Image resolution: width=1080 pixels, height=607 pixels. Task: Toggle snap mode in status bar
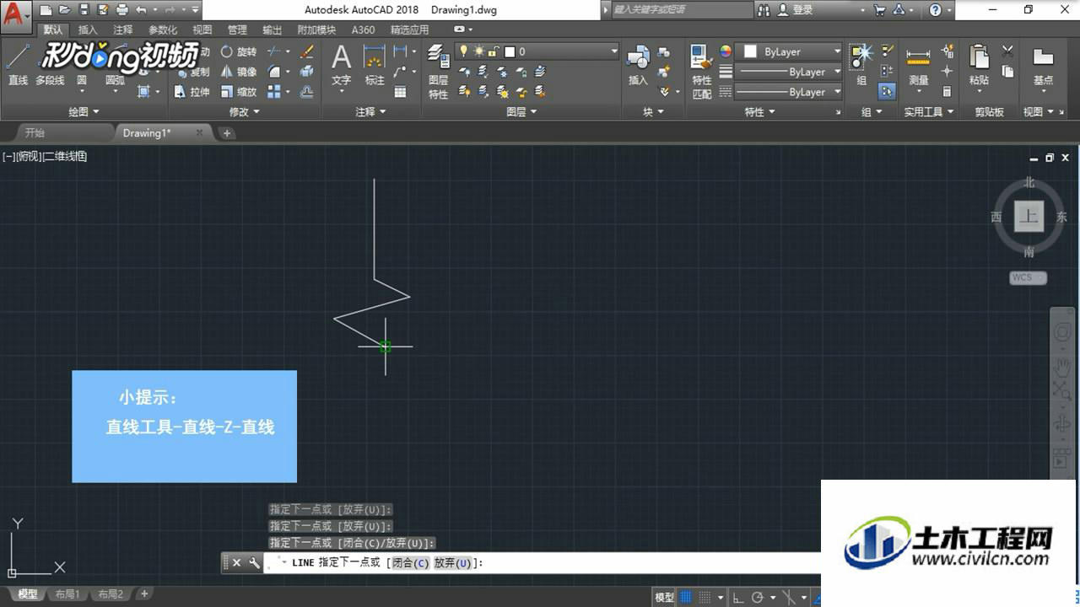(705, 598)
